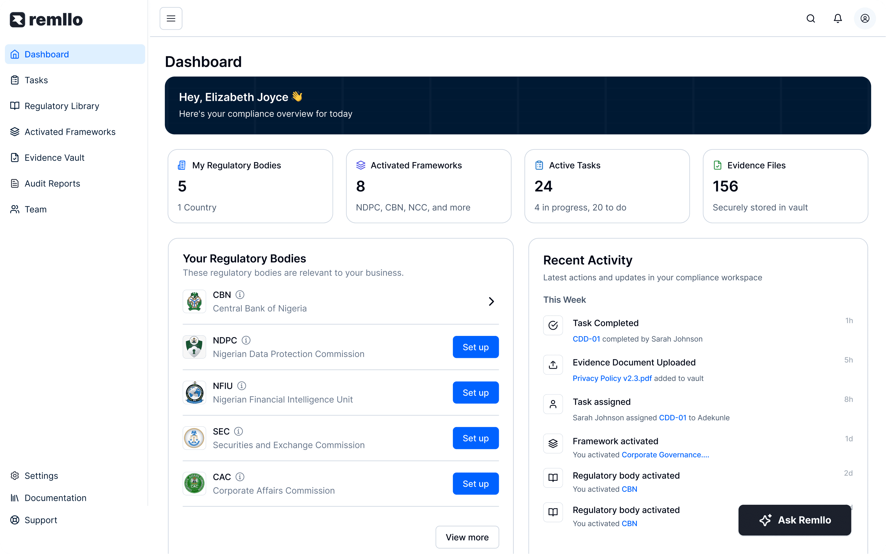
Task: Click '4 in progress, 20 to do' text
Action: point(580,208)
